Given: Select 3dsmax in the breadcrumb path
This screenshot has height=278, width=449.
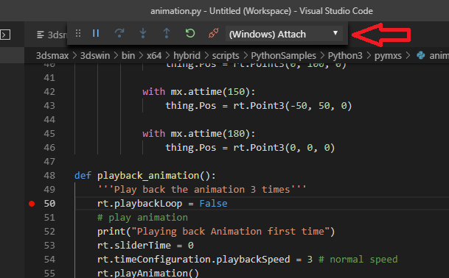Looking at the screenshot, I should pos(52,55).
